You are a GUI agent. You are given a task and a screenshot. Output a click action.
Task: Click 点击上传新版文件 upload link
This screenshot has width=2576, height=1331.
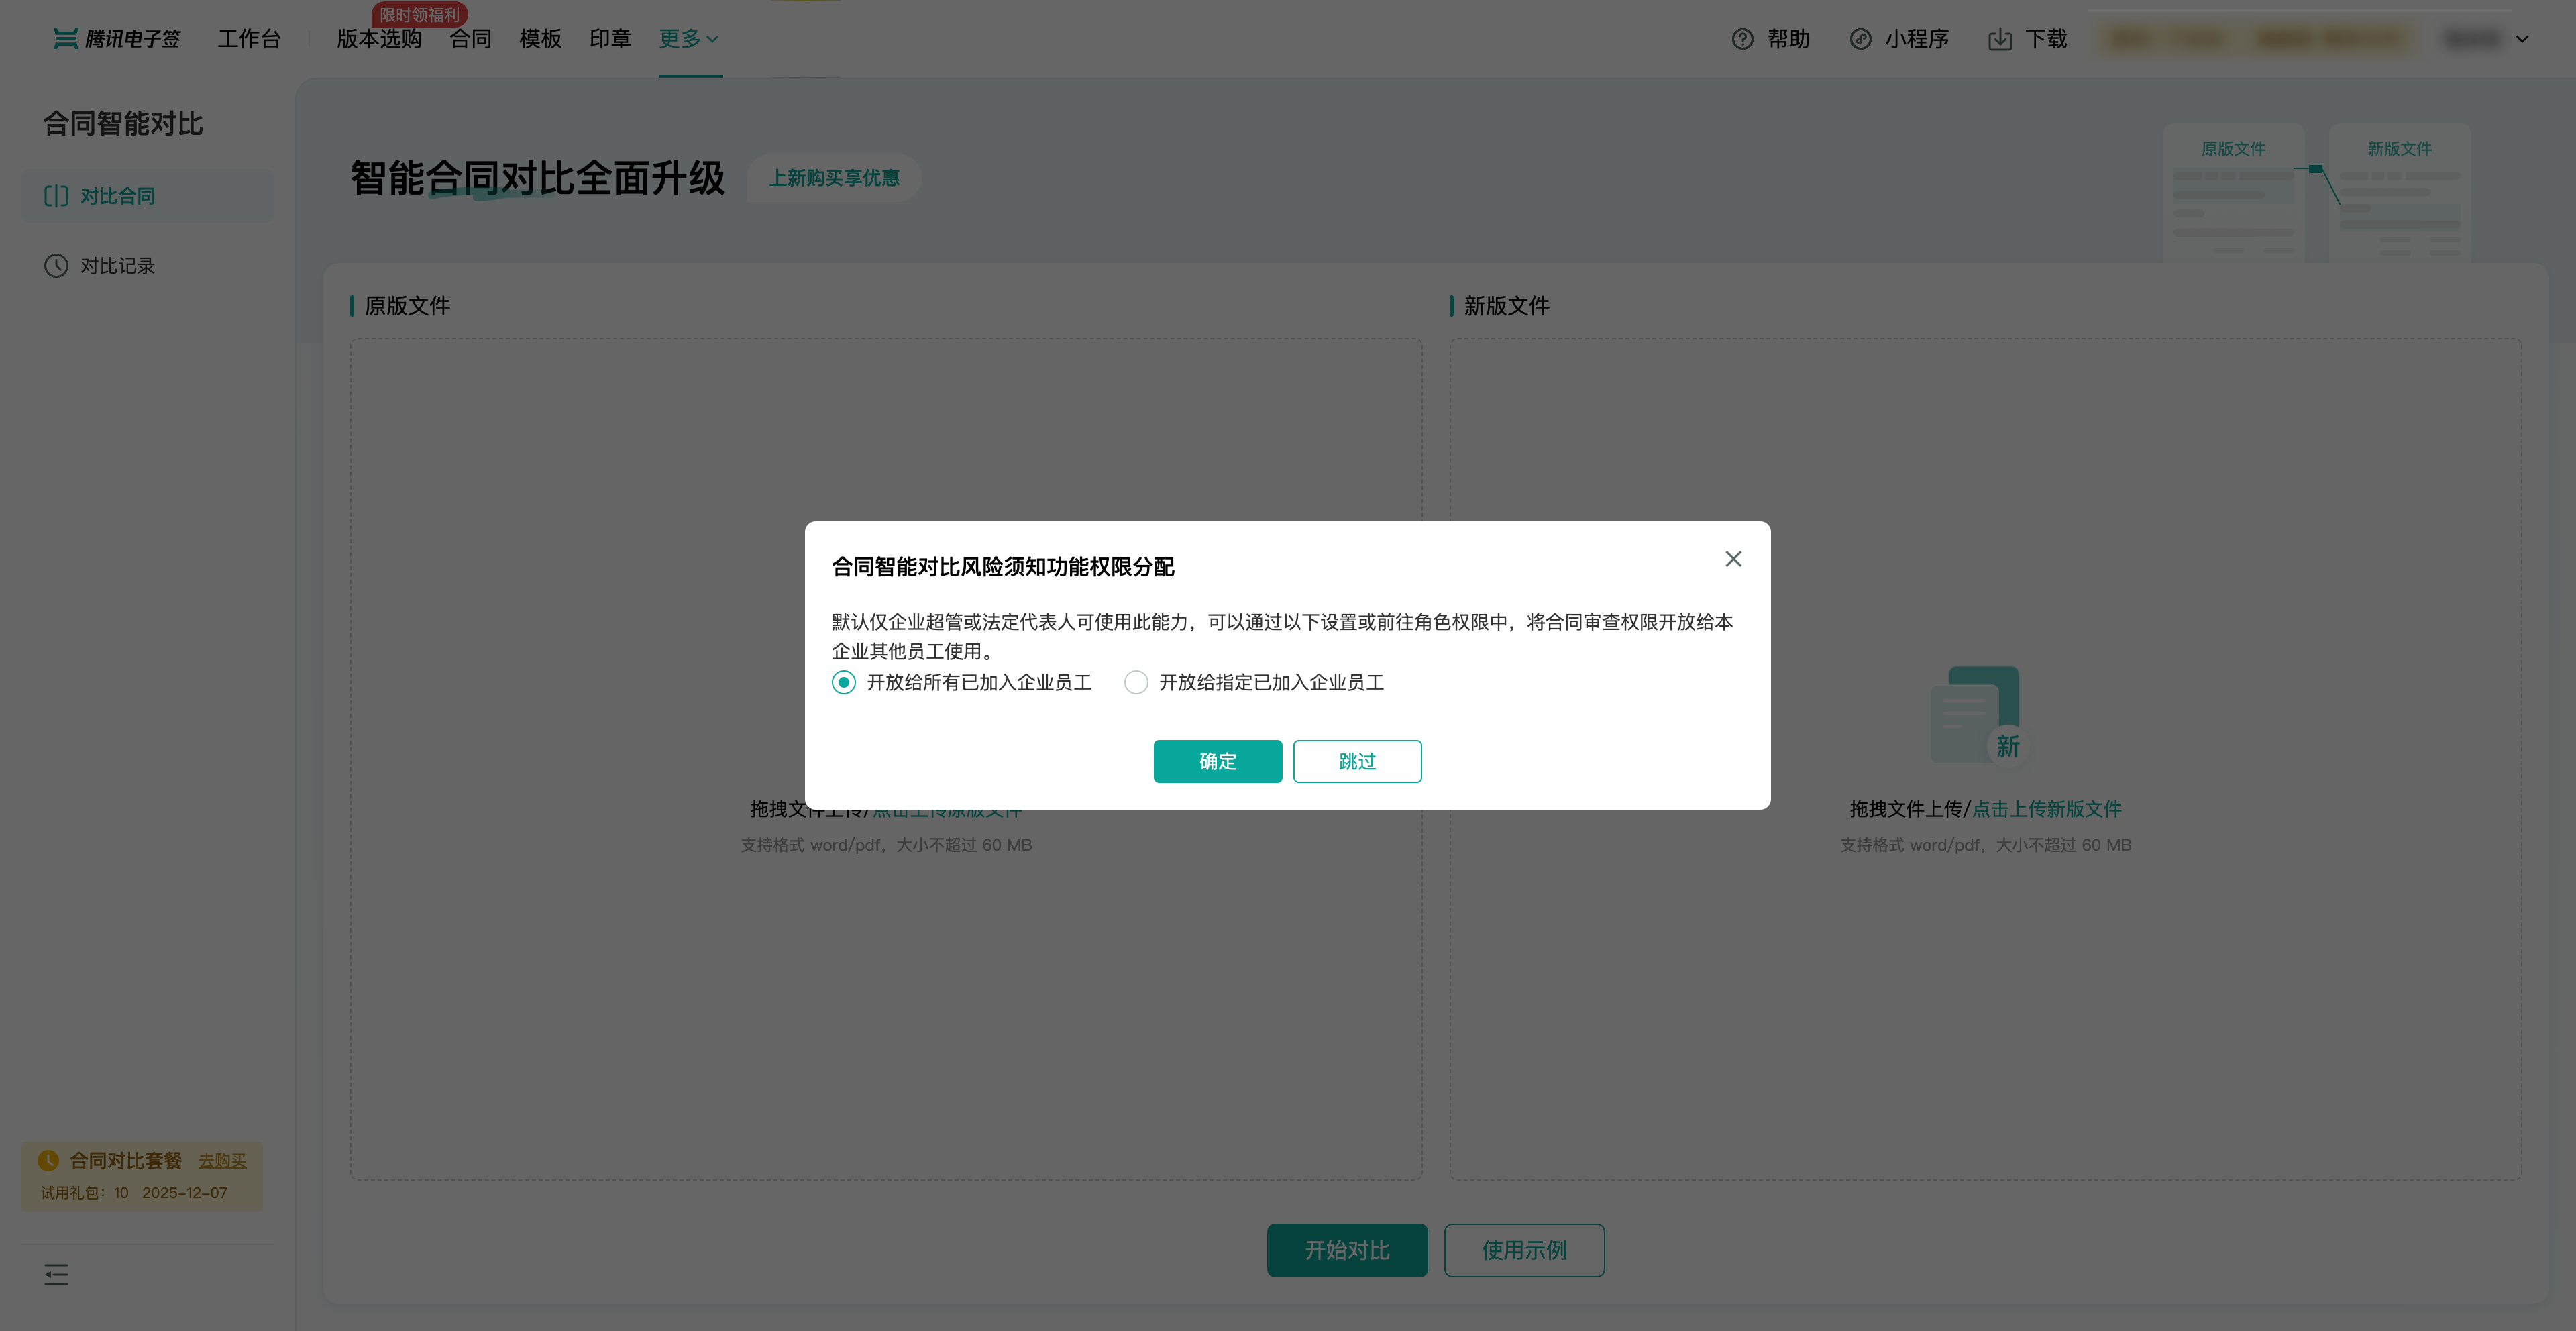(x=2046, y=809)
